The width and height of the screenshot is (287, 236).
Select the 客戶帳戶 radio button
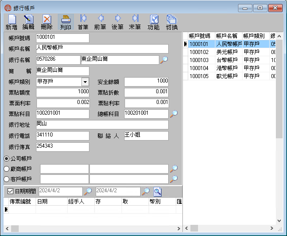coord(7,179)
